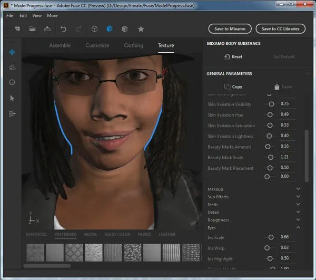
Task: Redo the last undone action
Action: click(78, 29)
